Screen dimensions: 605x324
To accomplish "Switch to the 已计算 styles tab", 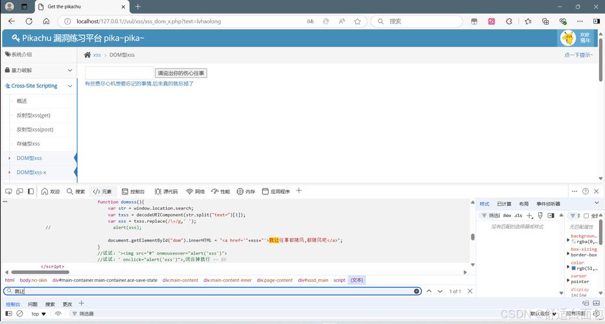I will point(504,203).
